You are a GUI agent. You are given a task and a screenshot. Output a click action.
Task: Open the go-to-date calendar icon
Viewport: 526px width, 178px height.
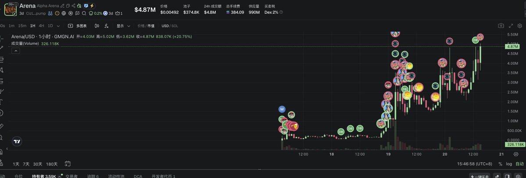click(68, 164)
